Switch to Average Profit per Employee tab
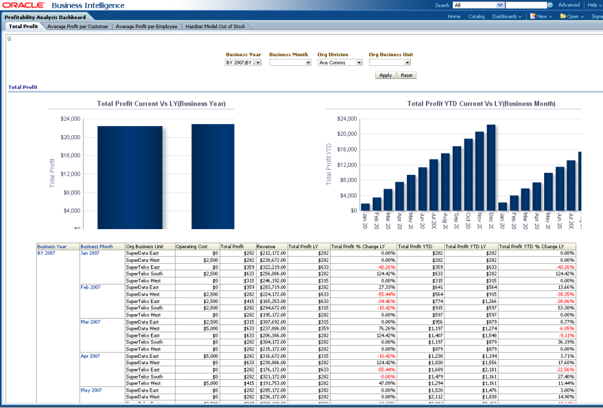 pos(146,27)
